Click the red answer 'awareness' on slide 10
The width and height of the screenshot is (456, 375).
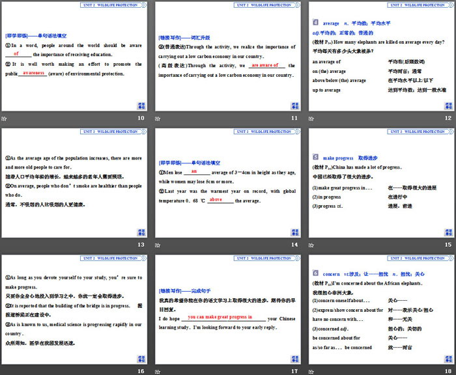click(33, 73)
